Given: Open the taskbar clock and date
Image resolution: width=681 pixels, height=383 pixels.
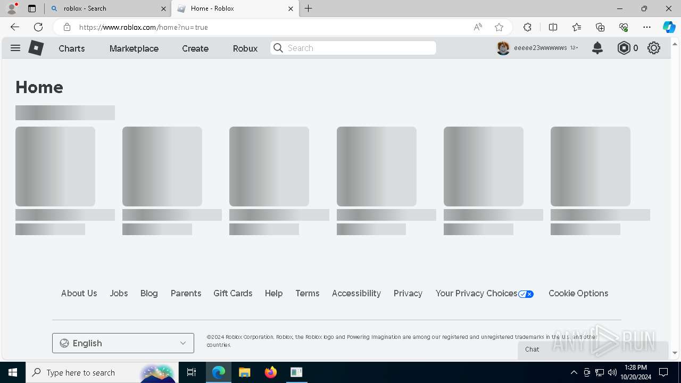Looking at the screenshot, I should tap(635, 372).
